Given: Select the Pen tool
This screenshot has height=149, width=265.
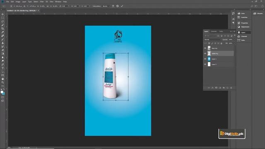Looking at the screenshot, I should click(2, 65).
